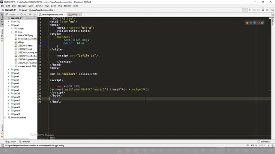The height and width of the screenshot is (154, 275).
Task: Click line number 24 in the gutter
Action: pos(40,89)
